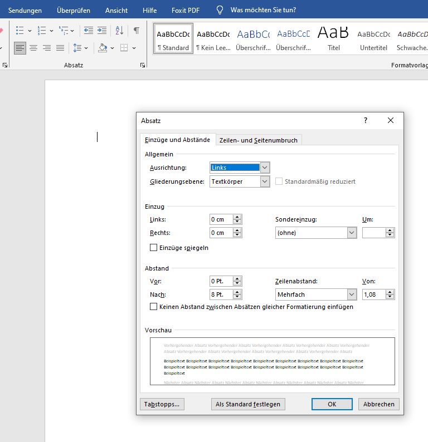Open the Foxit PDF ribbon tab
428x442 pixels.
coord(186,11)
